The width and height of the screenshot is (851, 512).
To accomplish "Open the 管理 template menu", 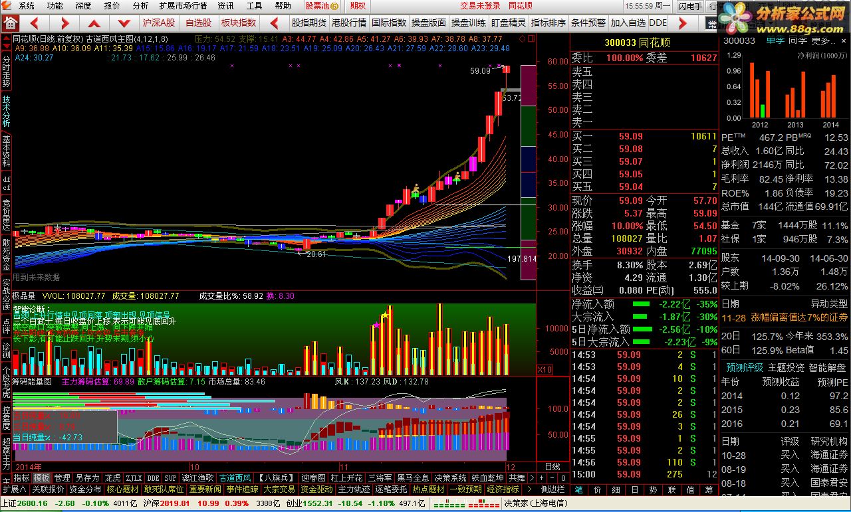I will tap(62, 477).
